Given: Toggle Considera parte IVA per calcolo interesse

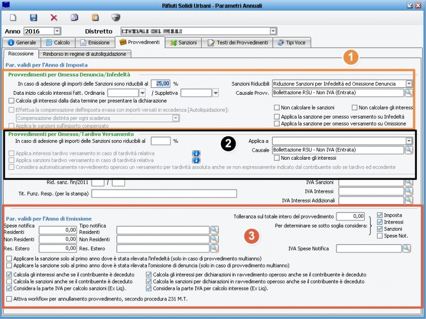Looking at the screenshot, I should click(x=149, y=288).
